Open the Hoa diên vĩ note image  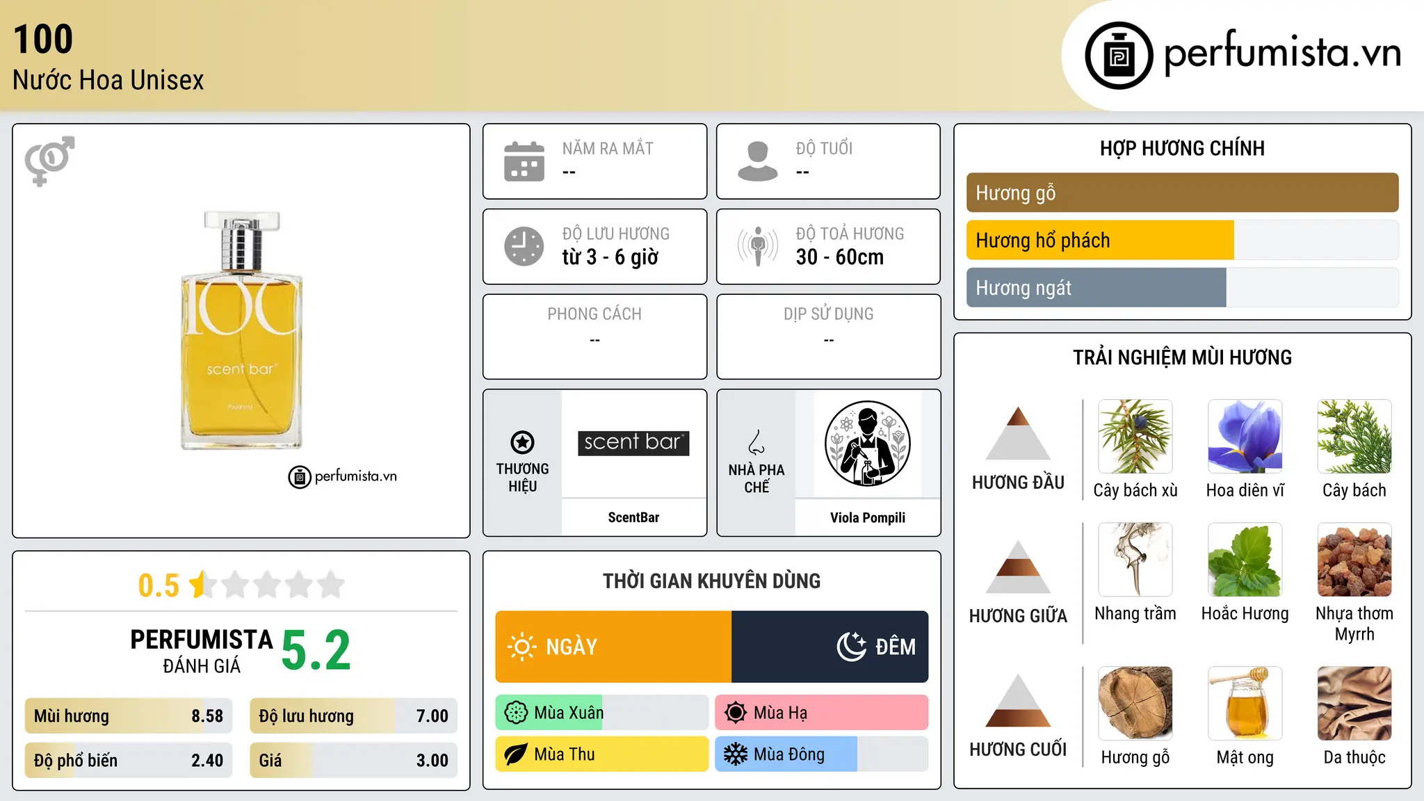[1245, 437]
